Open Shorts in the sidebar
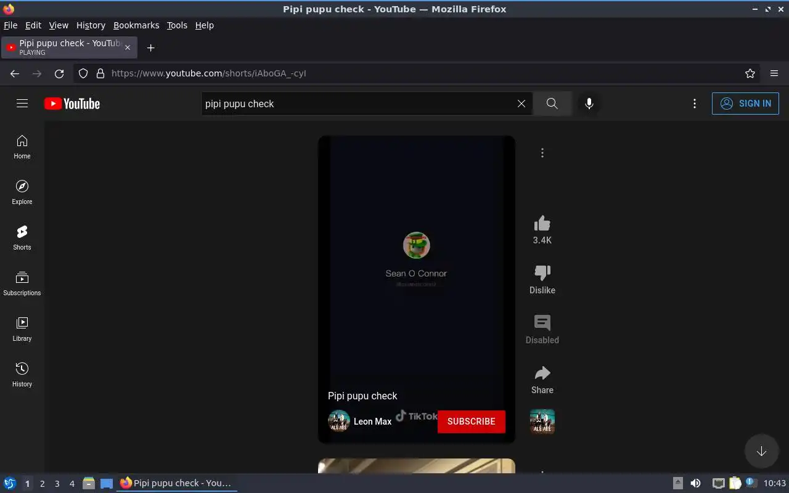The image size is (789, 493). (22, 238)
